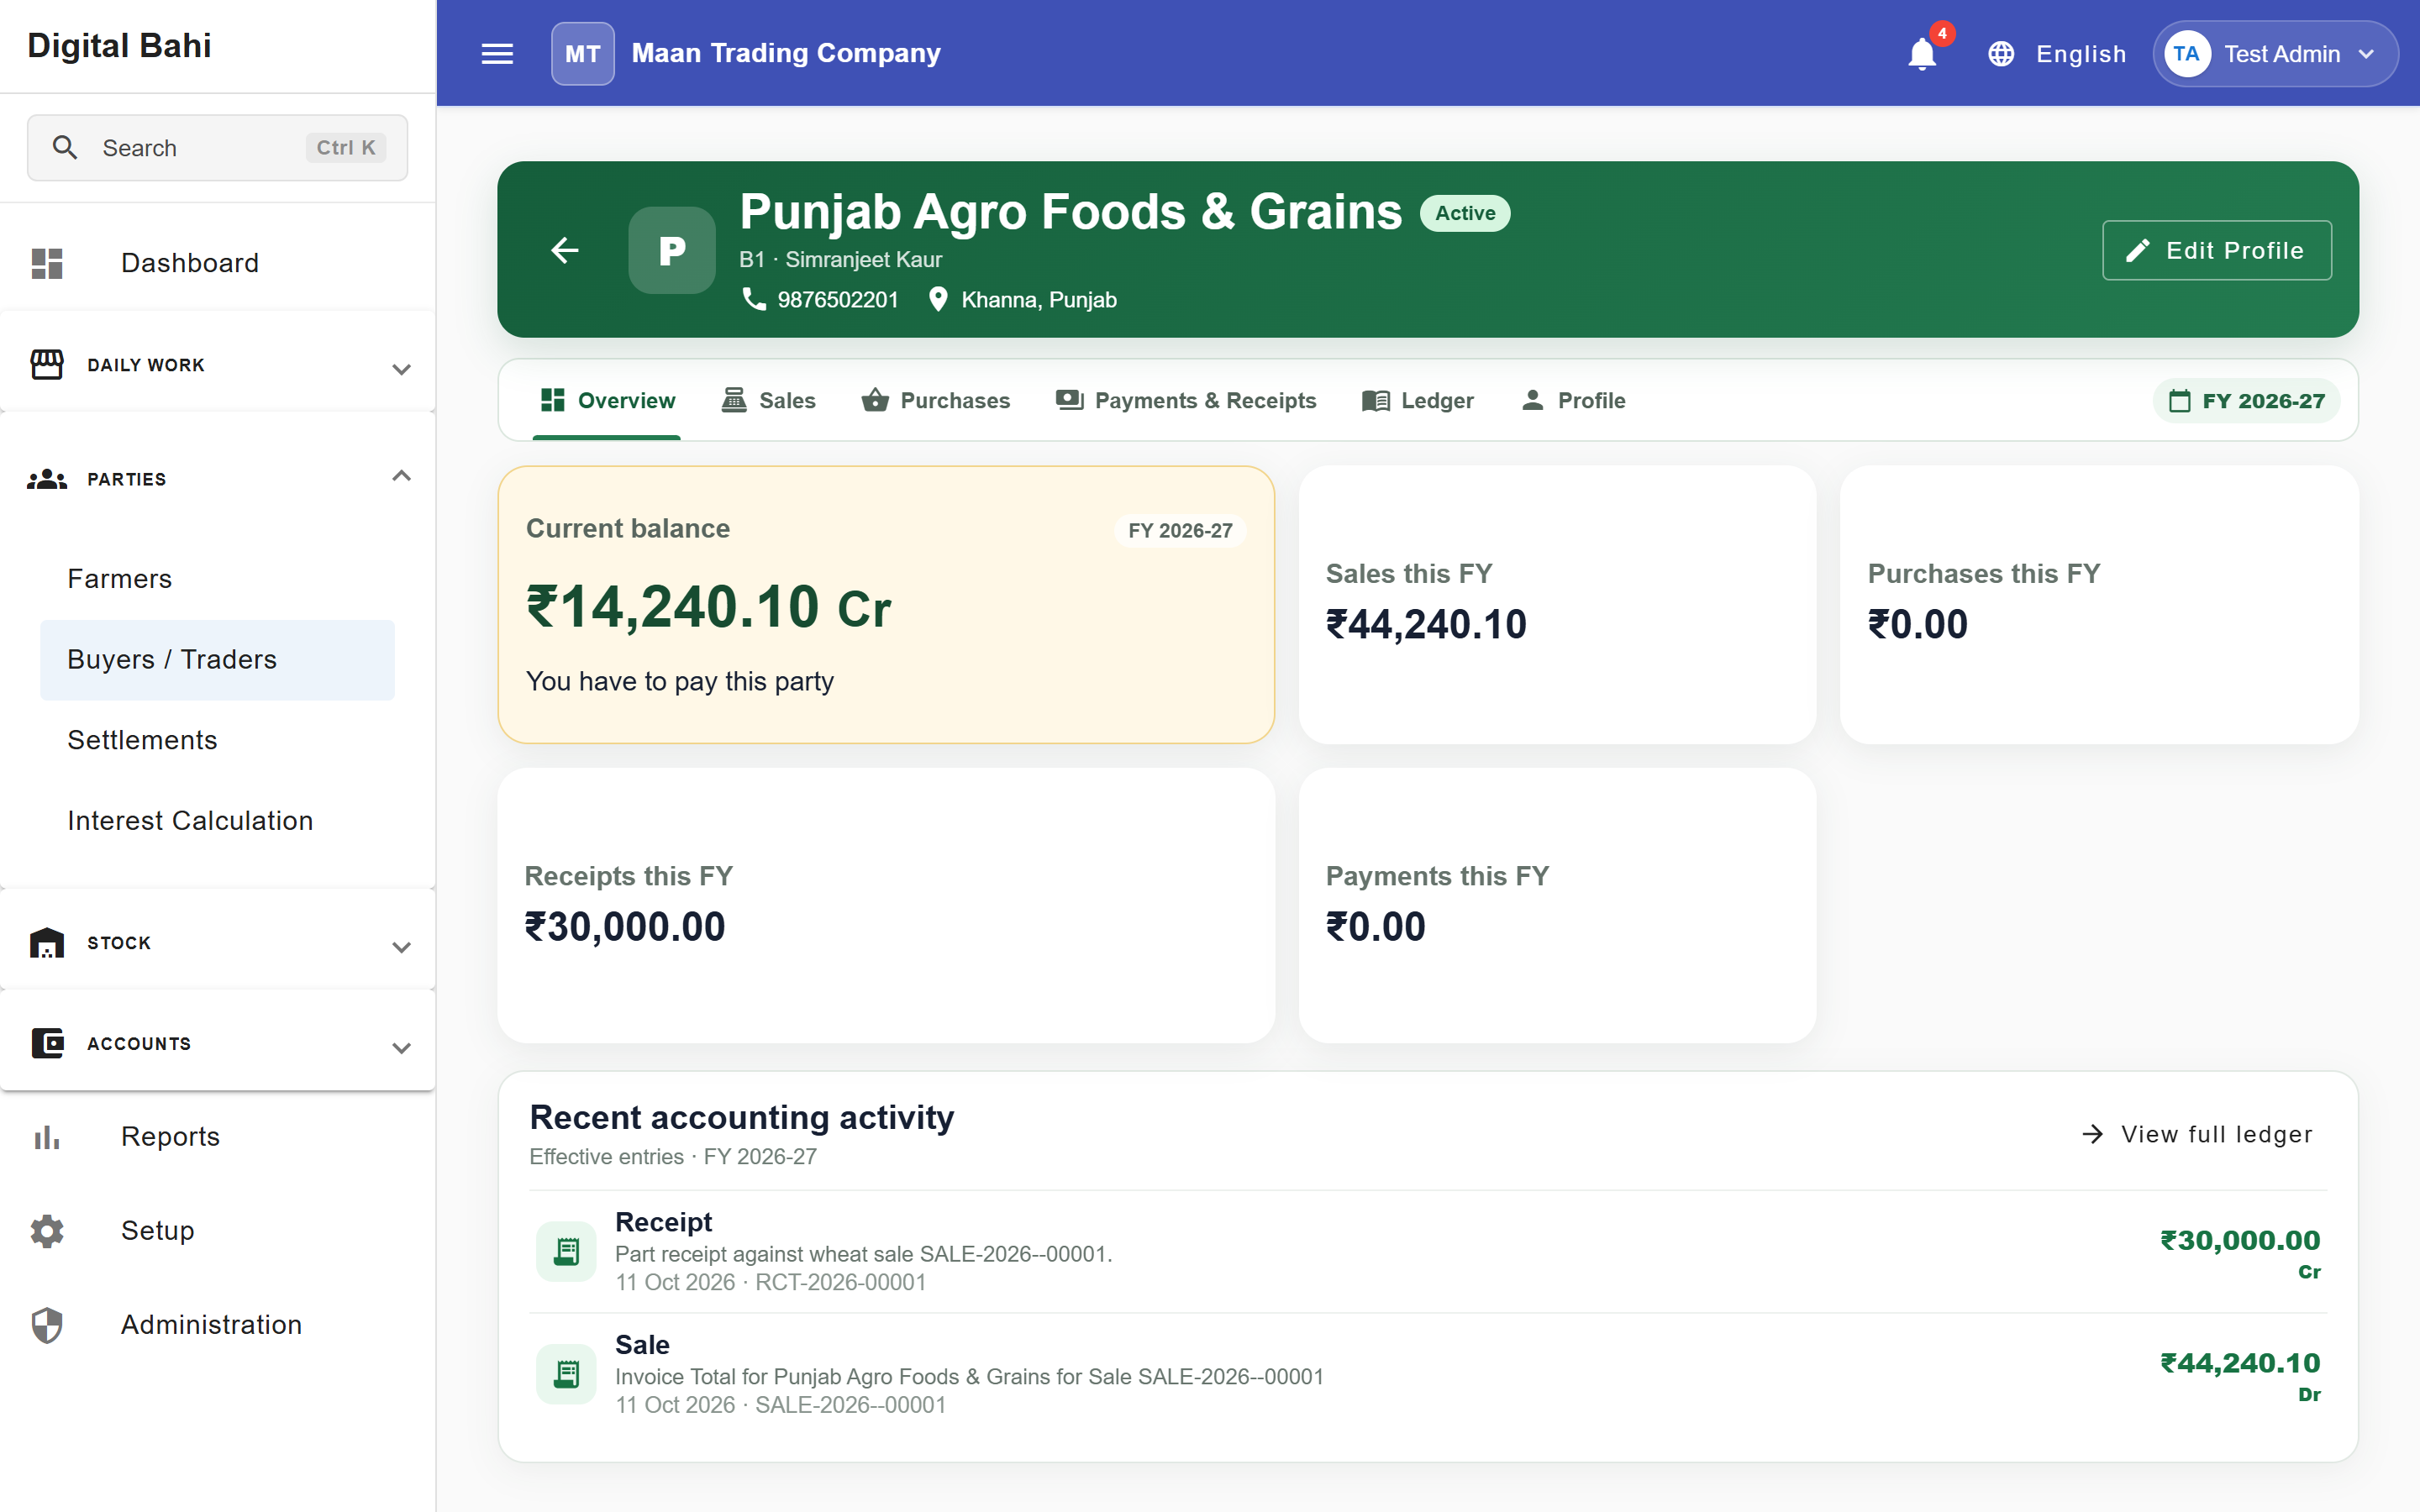Viewport: 2420px width, 1512px height.
Task: Collapse the Parties section
Action: click(218, 479)
